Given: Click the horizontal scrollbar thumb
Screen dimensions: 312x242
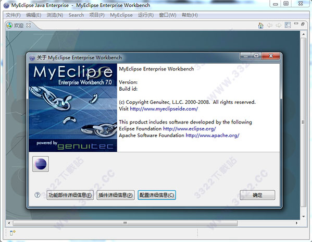Looking at the screenshot, I should coord(125,223).
